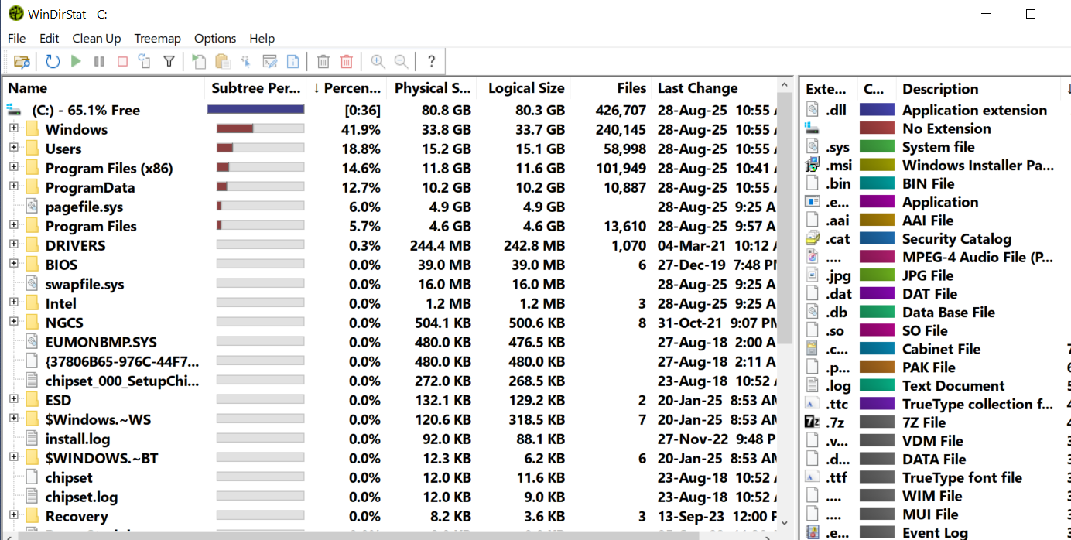
Task: Delete selected item to recycle bin
Action: pos(323,61)
